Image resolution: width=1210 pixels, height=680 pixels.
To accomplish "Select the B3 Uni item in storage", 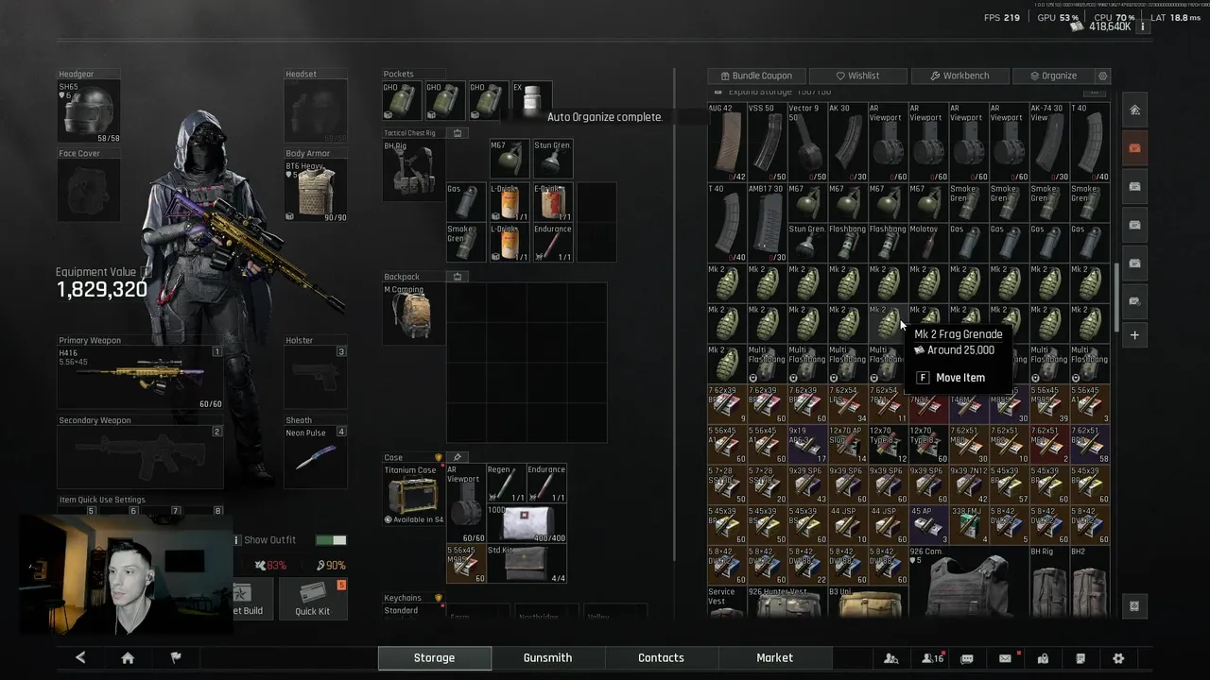I will click(867, 603).
